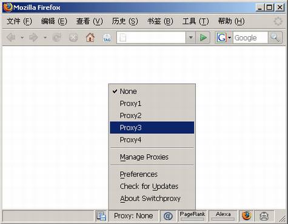This screenshot has height=224, width=288.
Task: Click the search magnifier button
Action: click(x=275, y=38)
